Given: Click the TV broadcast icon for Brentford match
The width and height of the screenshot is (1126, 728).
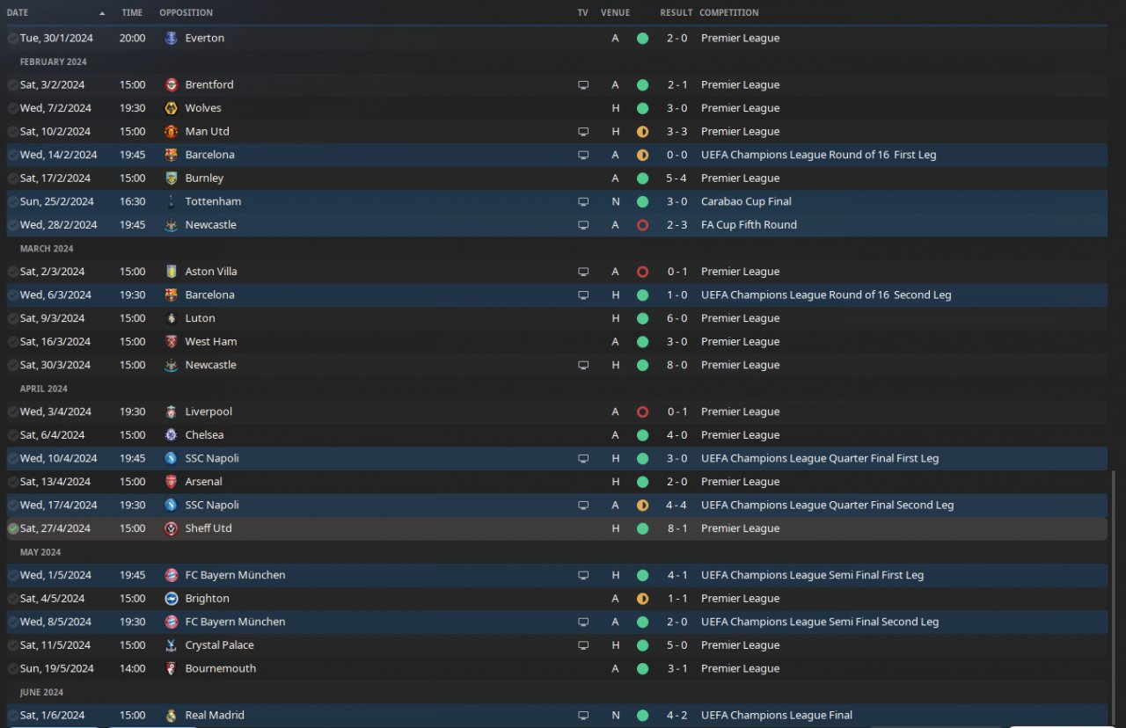Looking at the screenshot, I should click(582, 85).
